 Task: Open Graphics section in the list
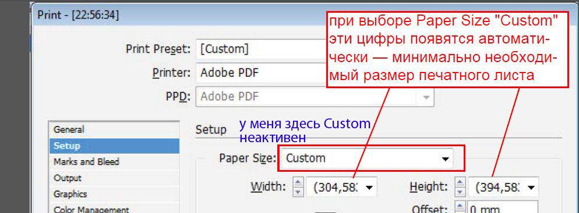[115, 194]
